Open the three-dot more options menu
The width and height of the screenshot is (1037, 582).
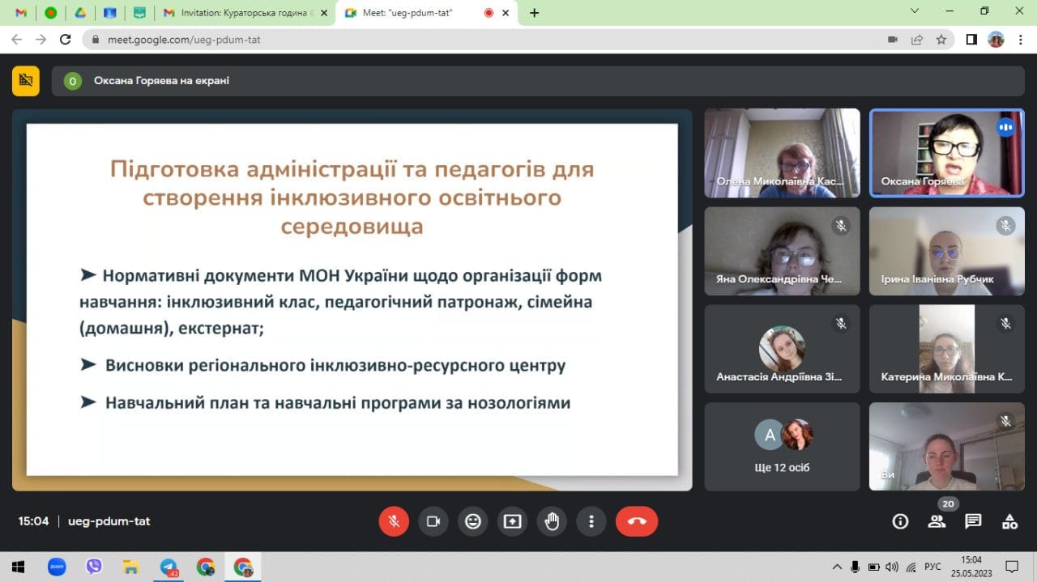(x=592, y=521)
